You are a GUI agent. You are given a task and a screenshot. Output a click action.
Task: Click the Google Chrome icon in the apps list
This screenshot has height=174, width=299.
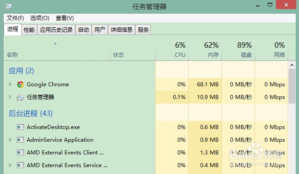pyautogui.click(x=20, y=85)
